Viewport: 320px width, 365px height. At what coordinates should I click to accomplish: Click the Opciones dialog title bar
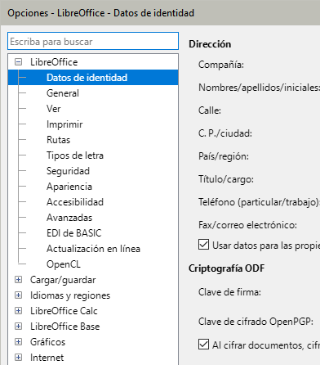pyautogui.click(x=160, y=13)
